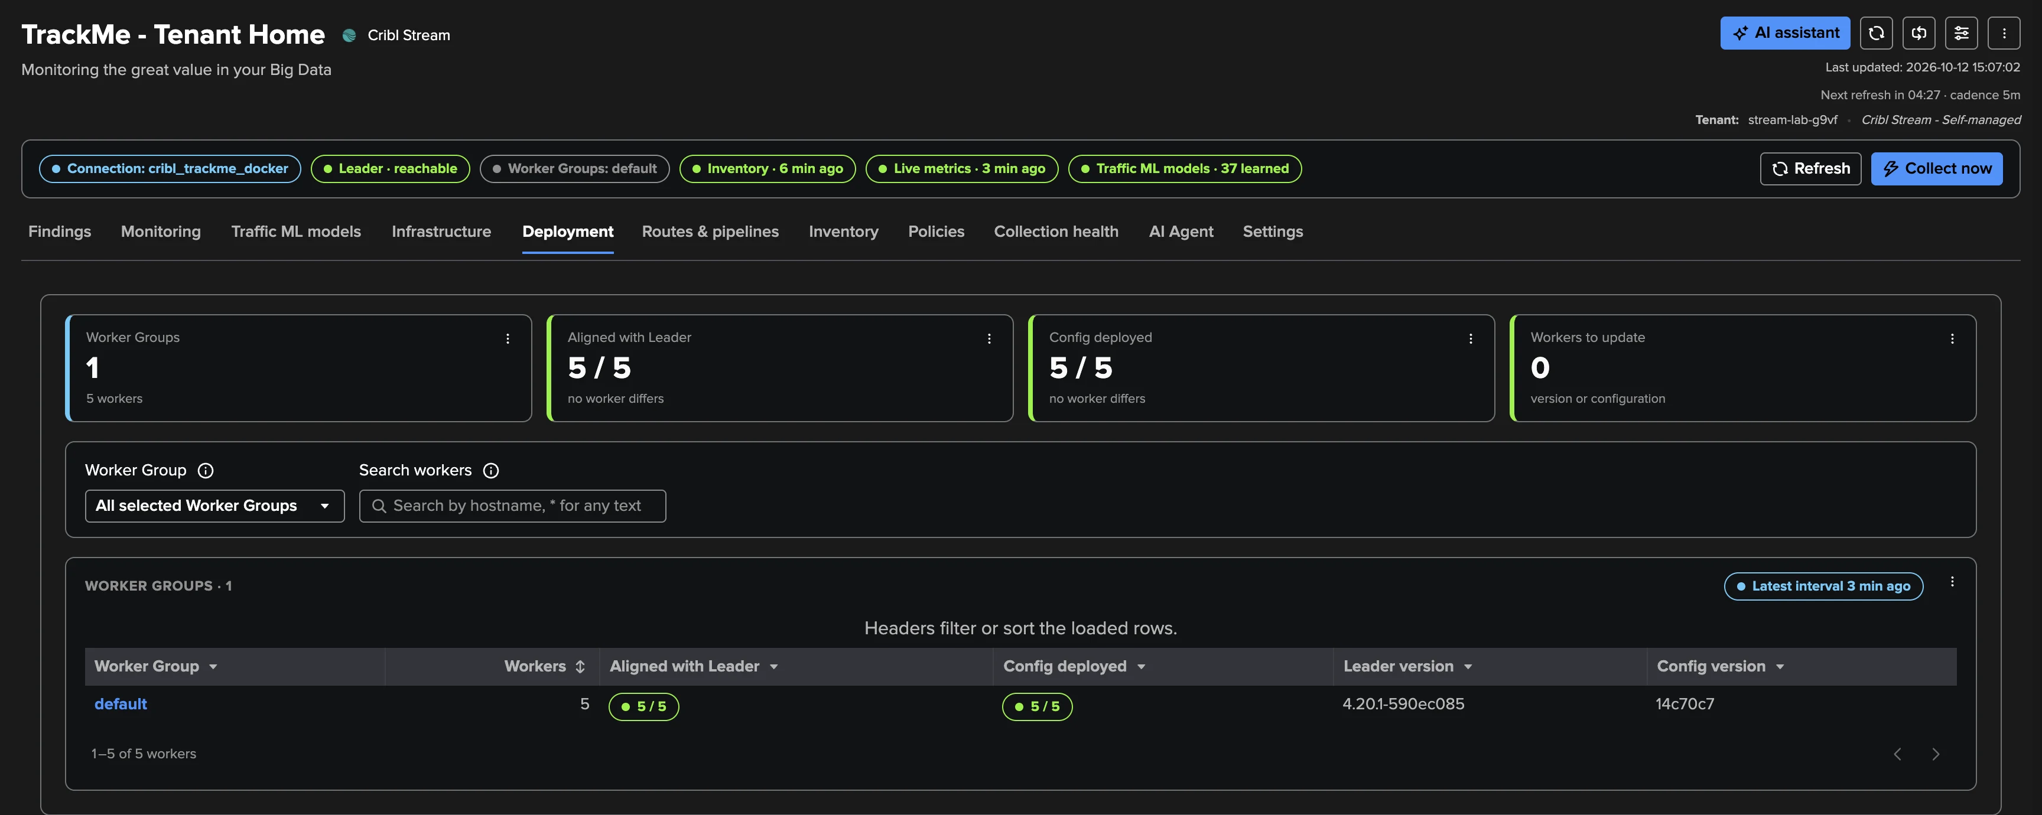Click the Collect now button

tap(1937, 169)
